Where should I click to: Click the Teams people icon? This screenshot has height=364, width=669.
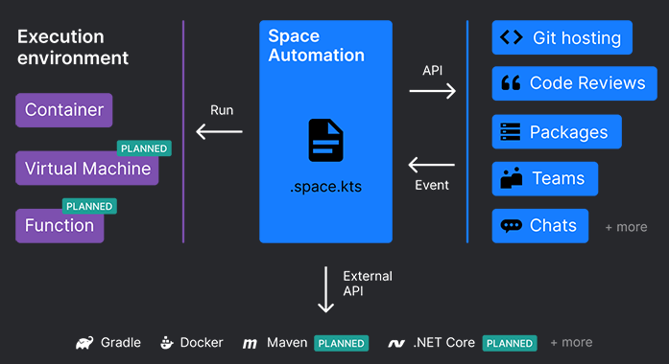(512, 178)
